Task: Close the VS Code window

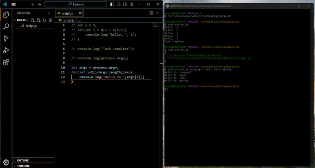Action: click(x=158, y=4)
